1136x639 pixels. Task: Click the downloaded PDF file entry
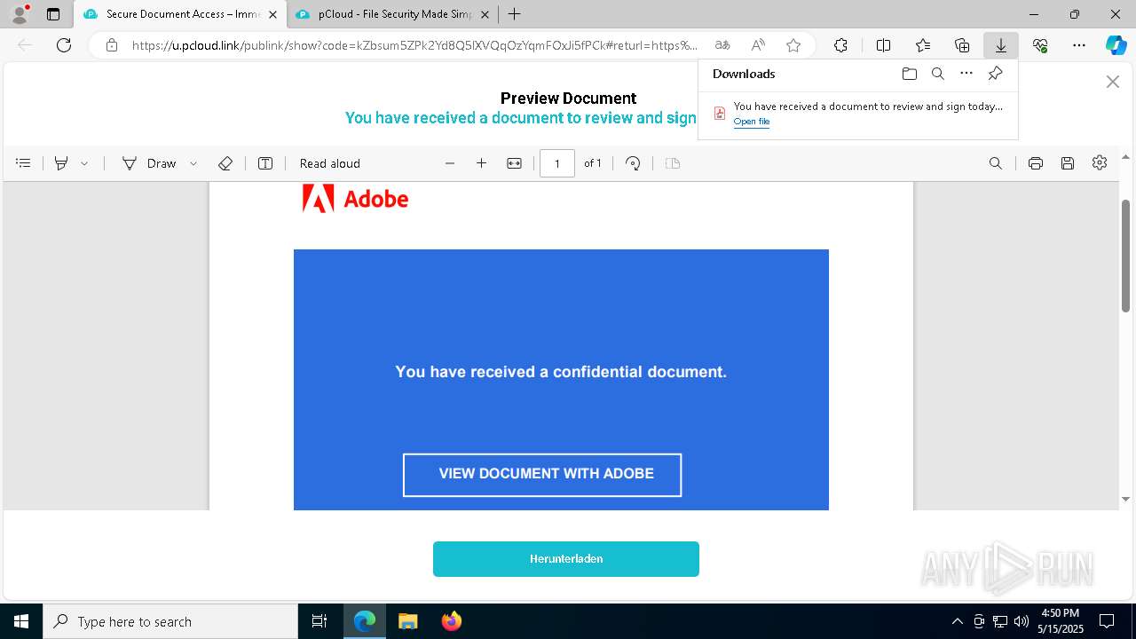tap(858, 113)
